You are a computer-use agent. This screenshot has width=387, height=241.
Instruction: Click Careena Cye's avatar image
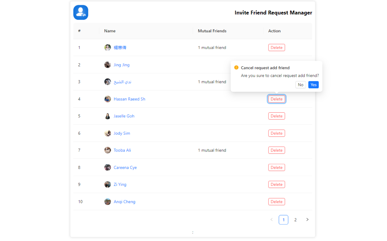click(108, 167)
